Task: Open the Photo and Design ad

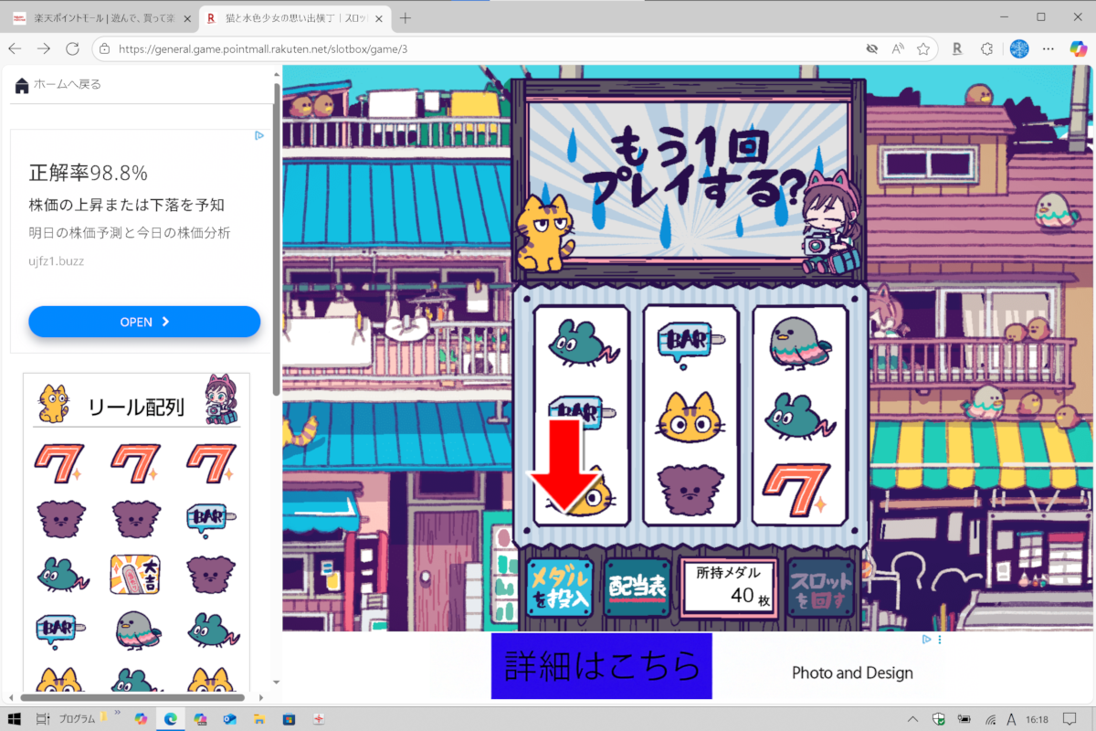Action: (852, 673)
